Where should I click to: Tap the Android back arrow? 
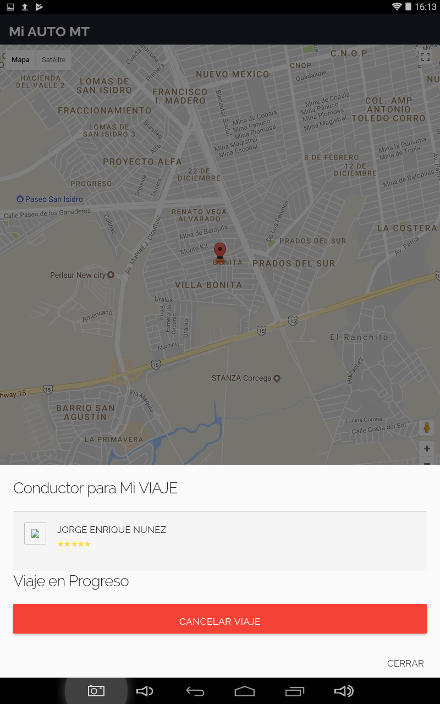tap(195, 691)
